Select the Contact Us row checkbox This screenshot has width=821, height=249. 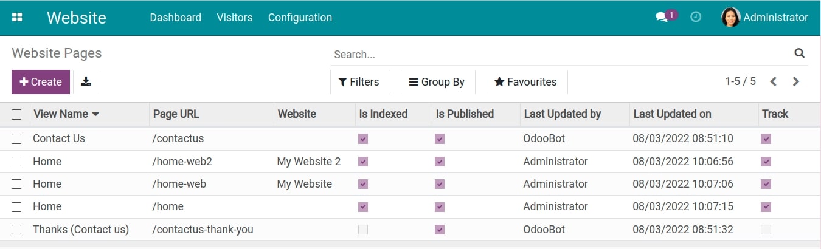(x=16, y=139)
